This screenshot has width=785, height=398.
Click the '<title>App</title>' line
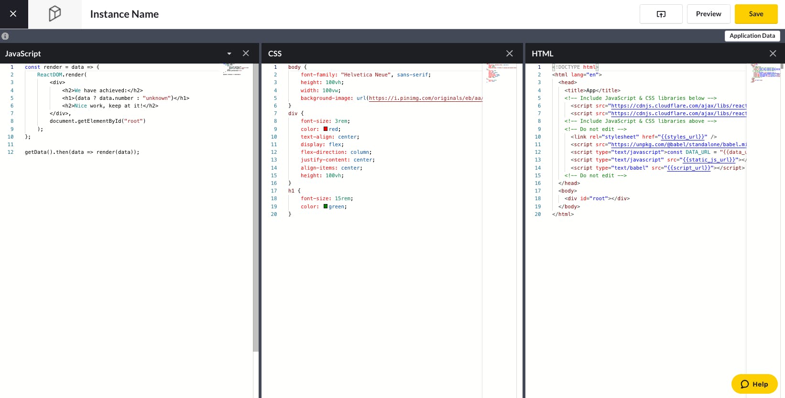pos(593,90)
